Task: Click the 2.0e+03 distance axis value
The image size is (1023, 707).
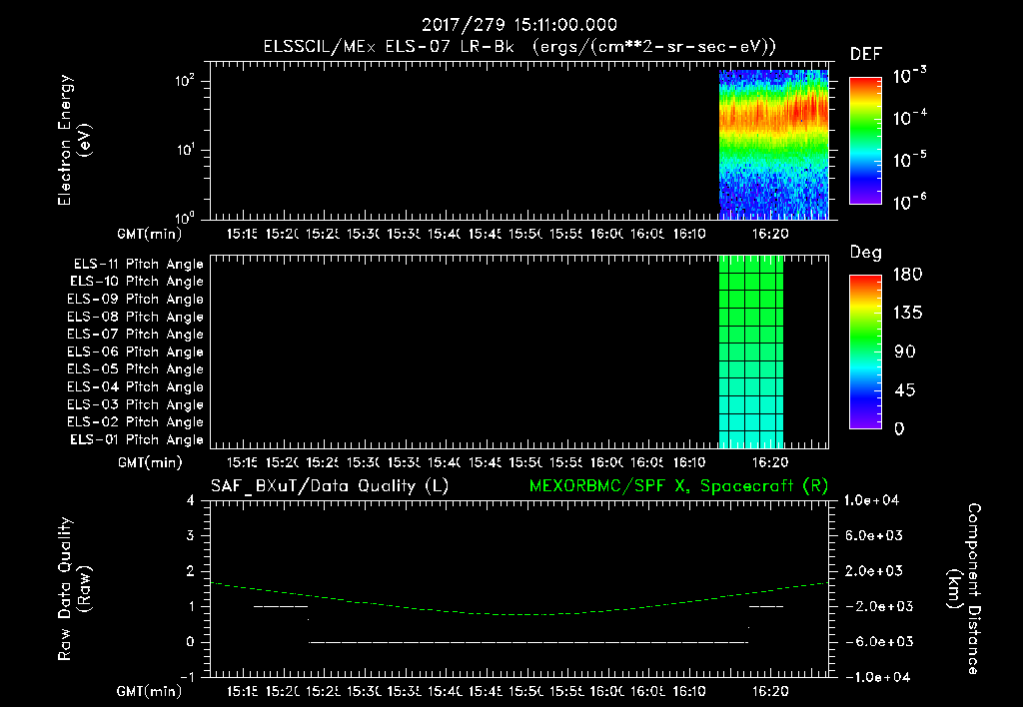Action: [874, 570]
